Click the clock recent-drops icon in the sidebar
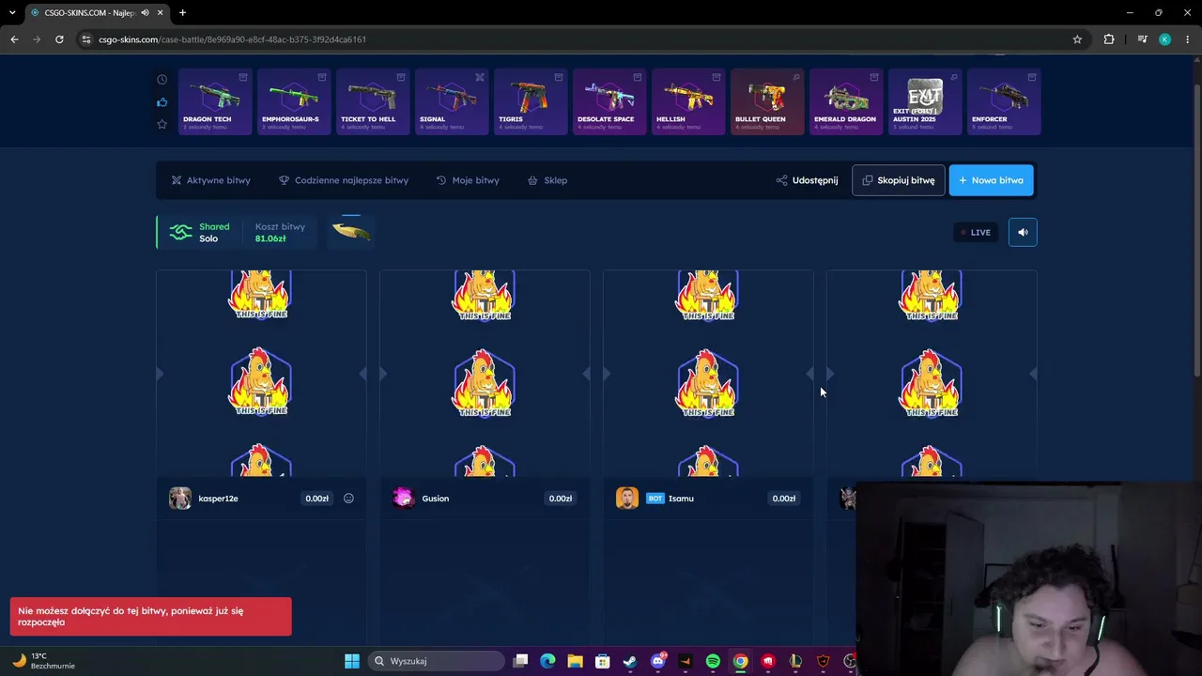The image size is (1202, 676). point(162,80)
